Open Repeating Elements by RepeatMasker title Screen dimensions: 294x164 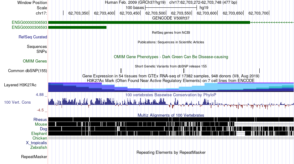171,152
